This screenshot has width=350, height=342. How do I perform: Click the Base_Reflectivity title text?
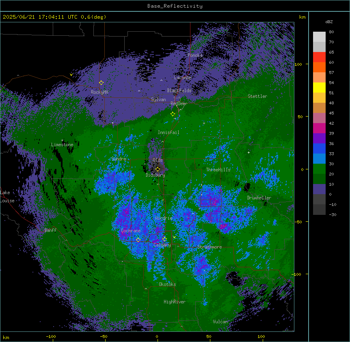click(x=175, y=6)
